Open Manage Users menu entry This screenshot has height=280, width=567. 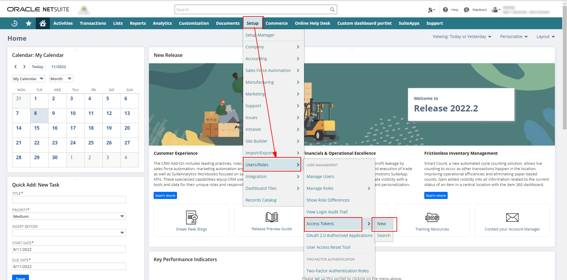point(320,177)
